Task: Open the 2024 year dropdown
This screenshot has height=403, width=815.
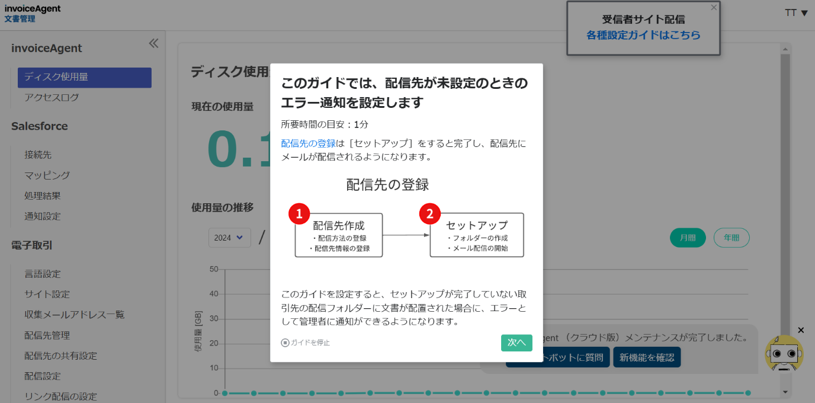Action: [x=229, y=238]
